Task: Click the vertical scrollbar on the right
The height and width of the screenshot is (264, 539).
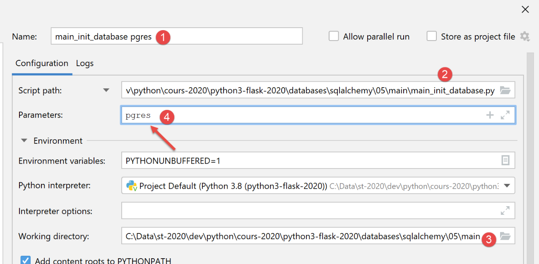Action: coord(529,157)
